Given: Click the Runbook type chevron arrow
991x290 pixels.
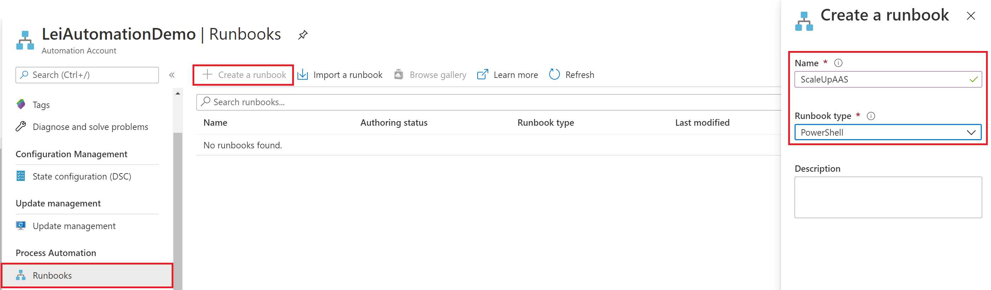Looking at the screenshot, I should [971, 132].
